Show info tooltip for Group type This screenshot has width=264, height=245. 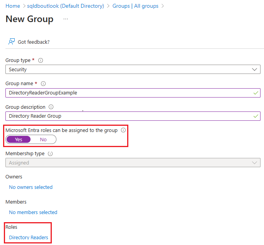(41, 60)
